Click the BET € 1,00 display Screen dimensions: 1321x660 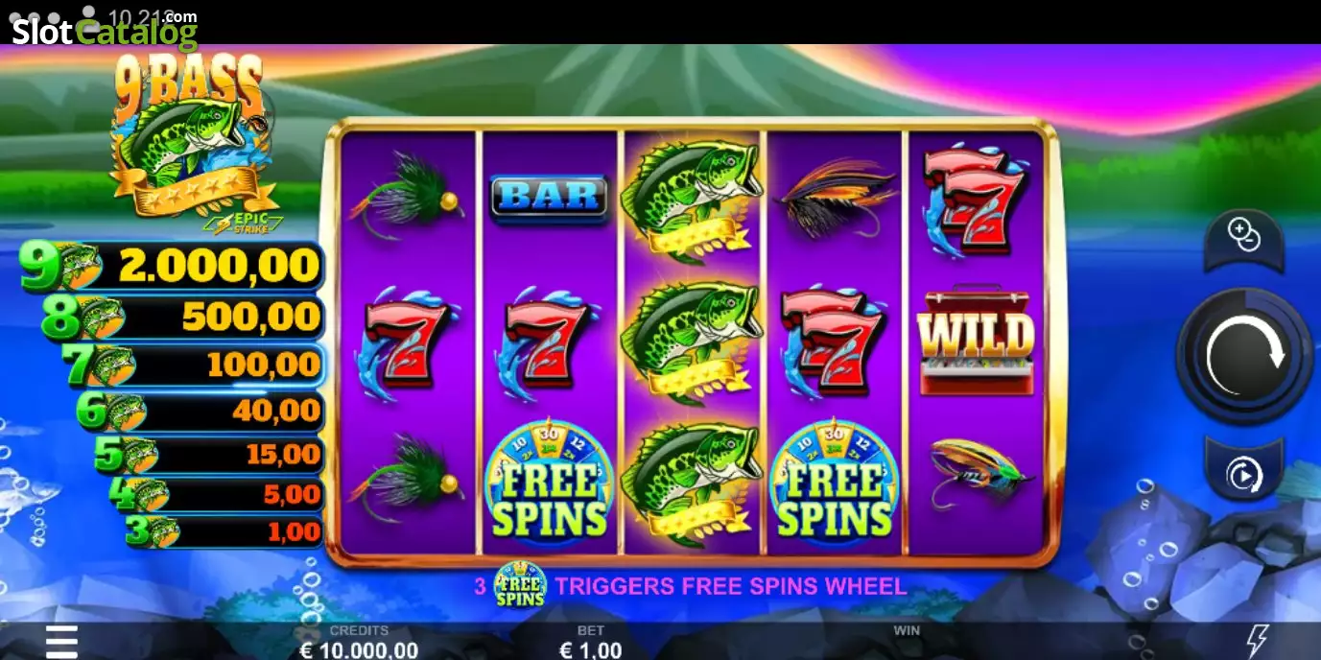[x=590, y=642]
